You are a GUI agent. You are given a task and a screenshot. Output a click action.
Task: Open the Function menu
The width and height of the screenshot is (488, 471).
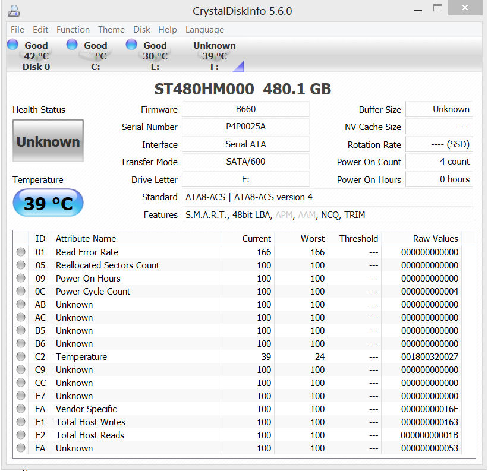tap(73, 30)
